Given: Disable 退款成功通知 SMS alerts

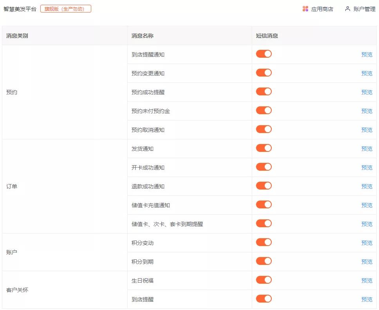Looking at the screenshot, I should [x=263, y=186].
